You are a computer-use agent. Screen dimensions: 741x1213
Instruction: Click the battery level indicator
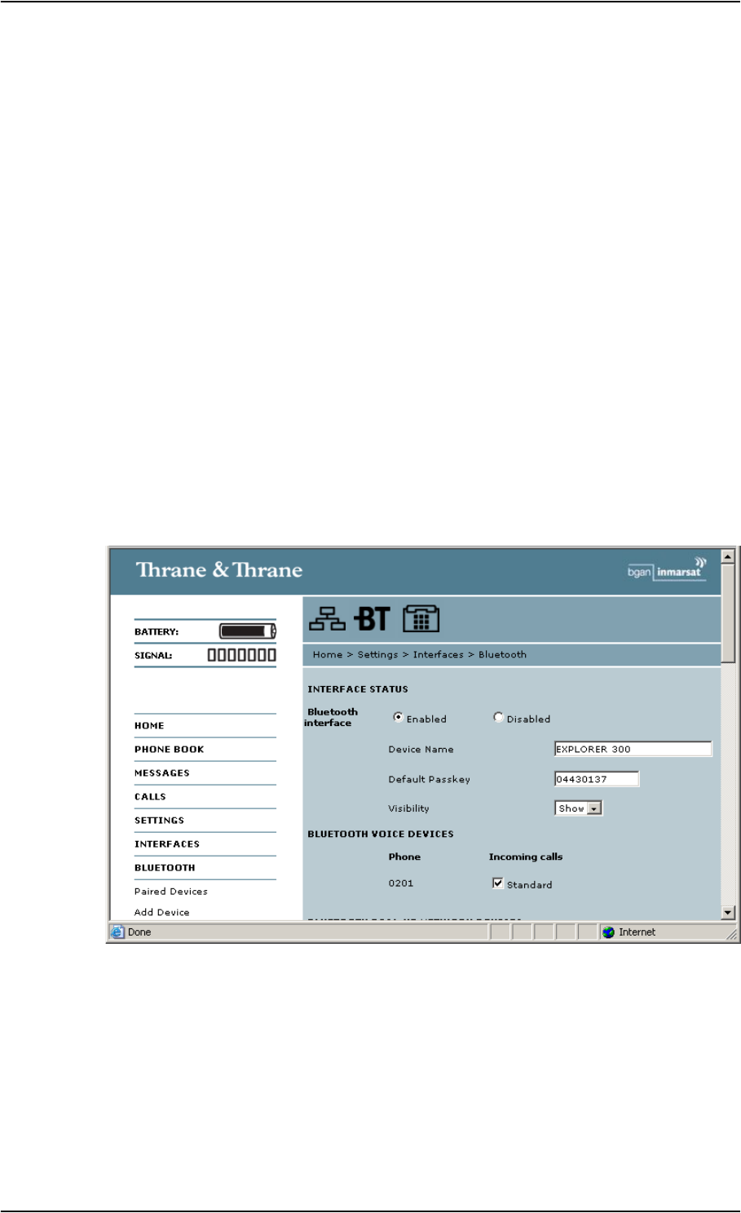point(248,631)
